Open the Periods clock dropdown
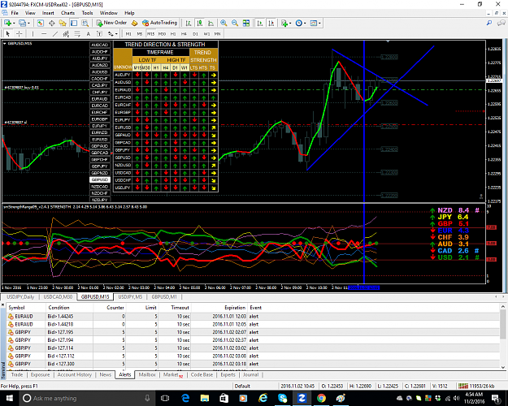 click(x=300, y=23)
